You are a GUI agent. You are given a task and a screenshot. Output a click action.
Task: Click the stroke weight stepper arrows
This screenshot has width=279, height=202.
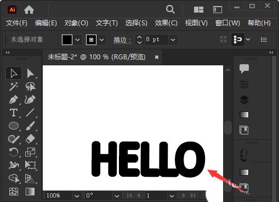pos(139,40)
